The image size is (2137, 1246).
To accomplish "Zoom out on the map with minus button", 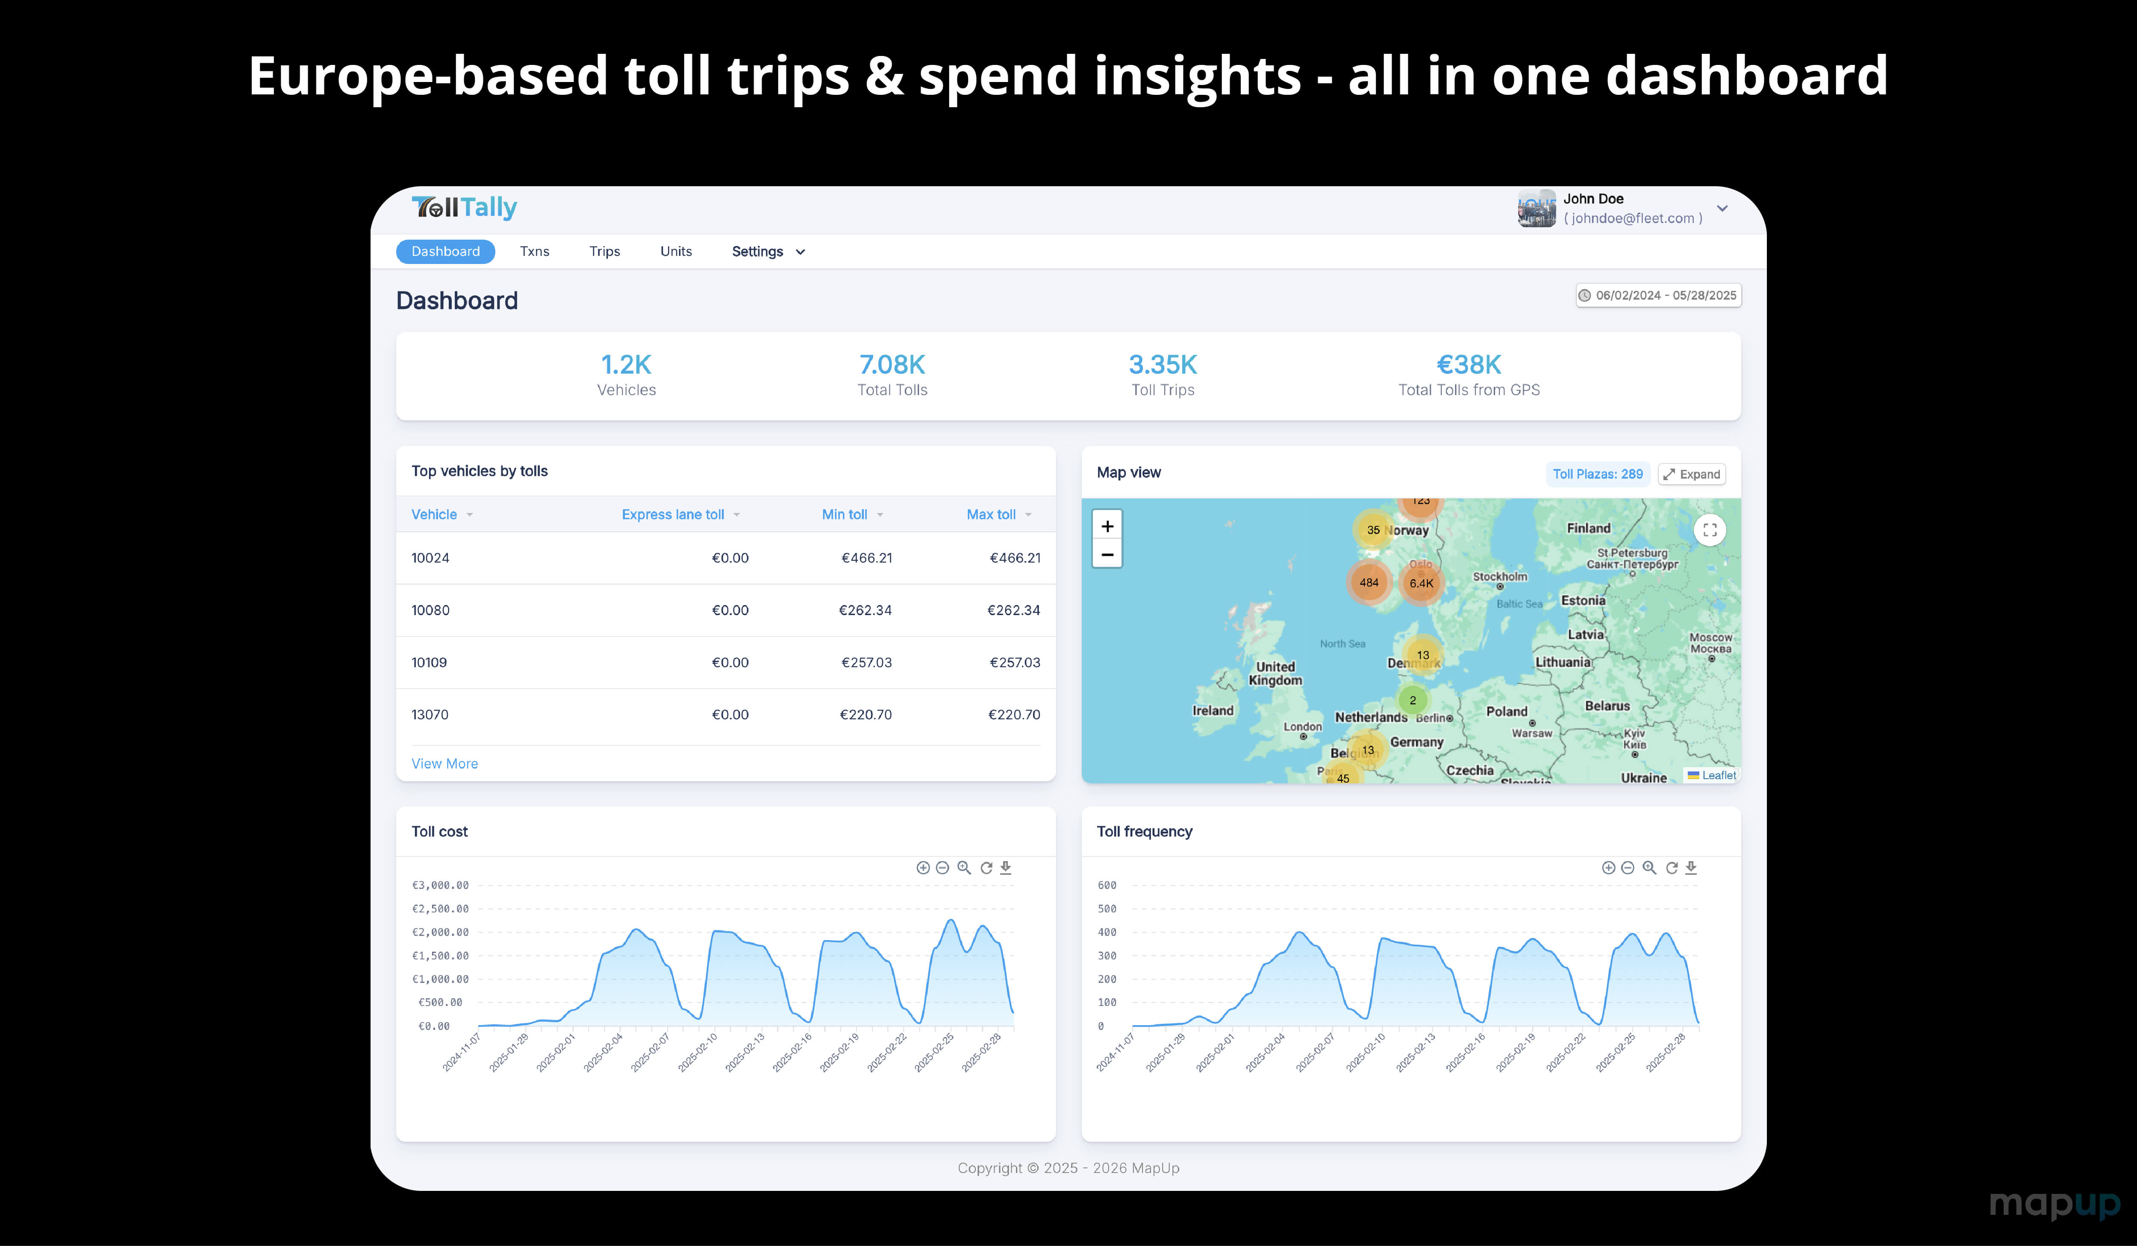I will 1107,554.
